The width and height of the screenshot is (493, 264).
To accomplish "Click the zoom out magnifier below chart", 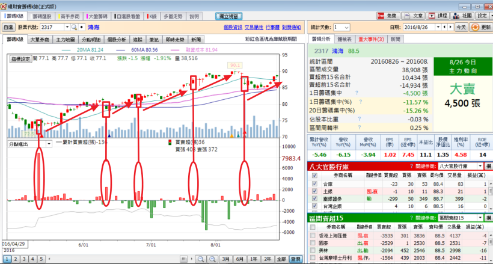I will (200, 259).
